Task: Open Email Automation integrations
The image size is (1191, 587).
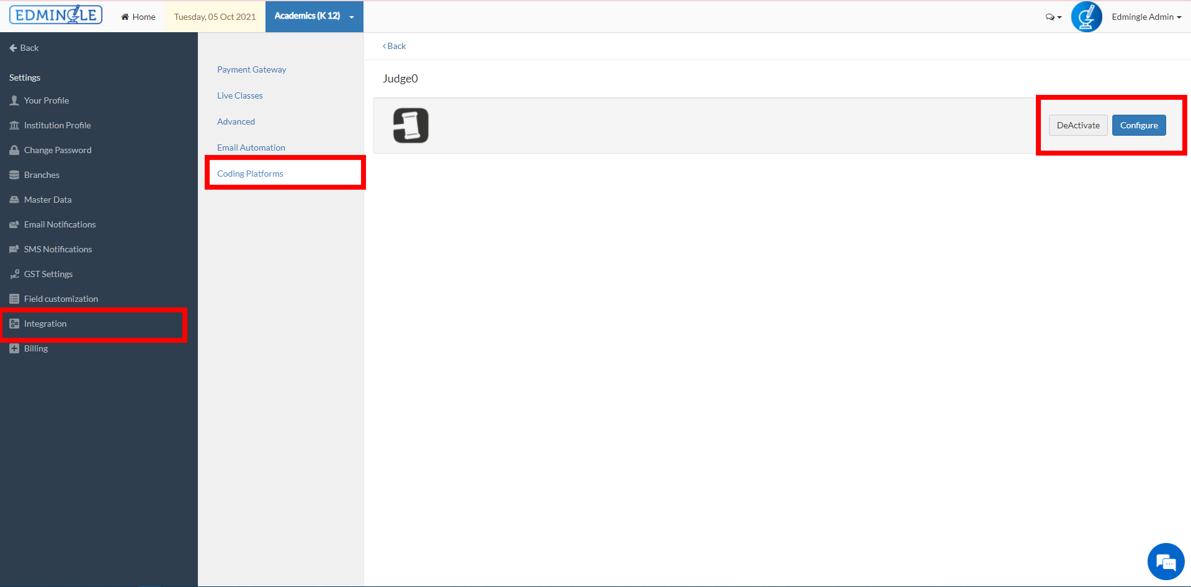Action: (251, 148)
